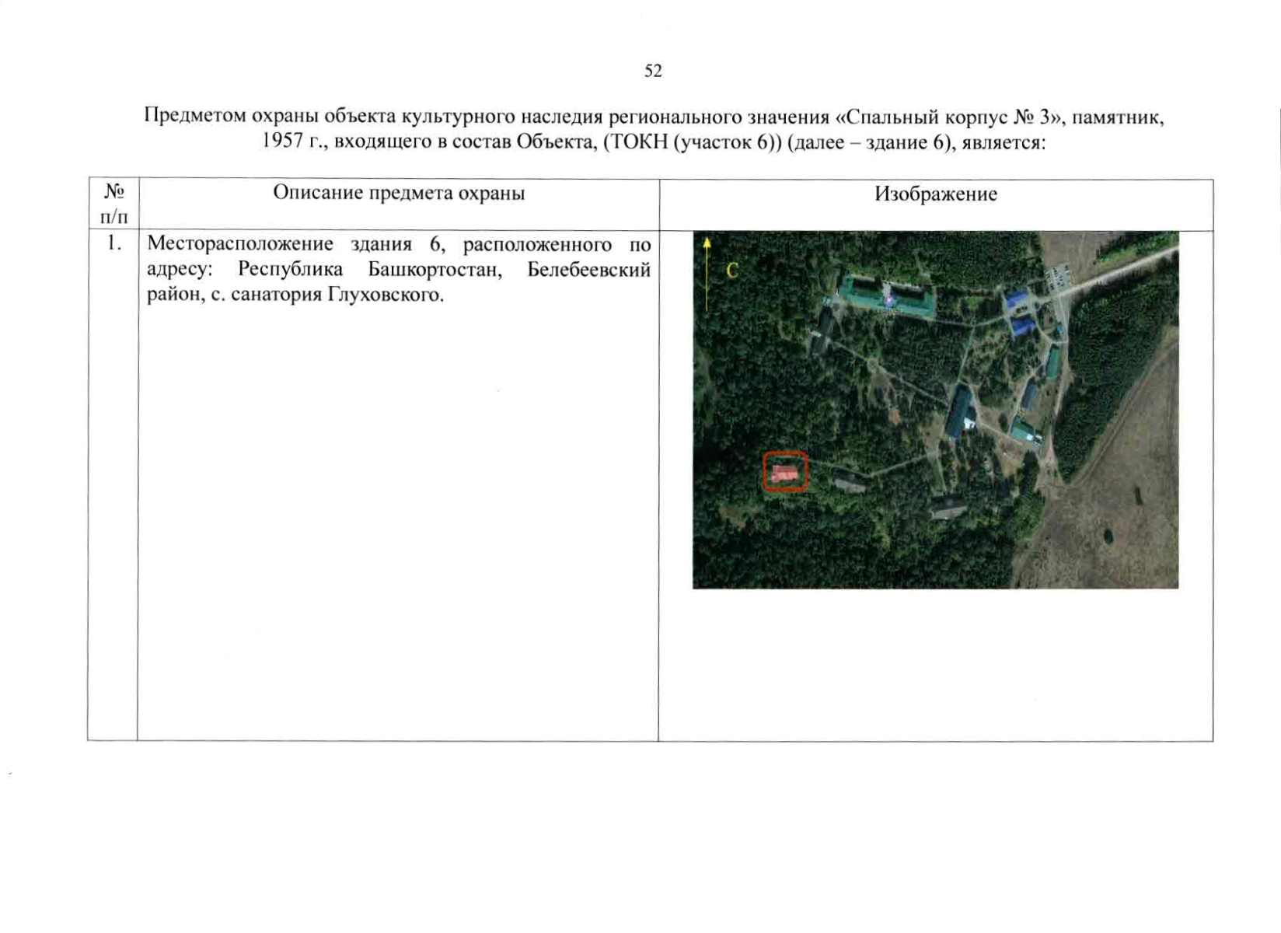Click page number 52
The image size is (1281, 933).
point(653,71)
